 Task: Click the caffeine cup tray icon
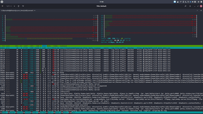point(178,2)
